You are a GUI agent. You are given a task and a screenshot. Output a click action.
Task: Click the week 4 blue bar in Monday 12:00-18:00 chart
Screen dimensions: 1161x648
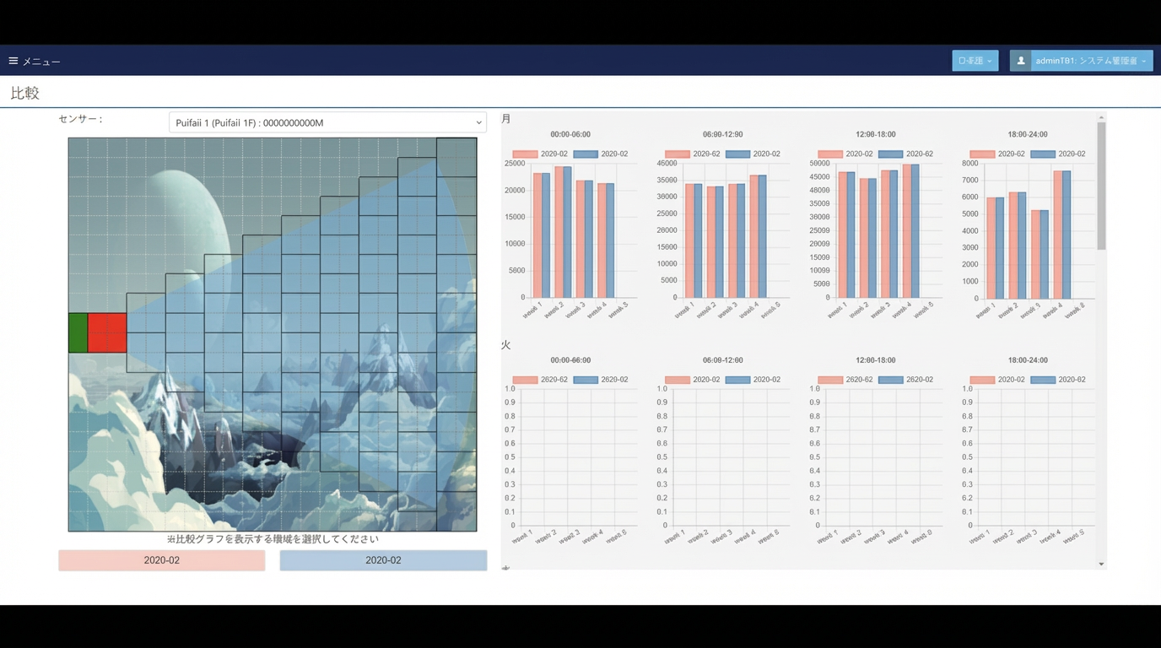pyautogui.click(x=915, y=231)
